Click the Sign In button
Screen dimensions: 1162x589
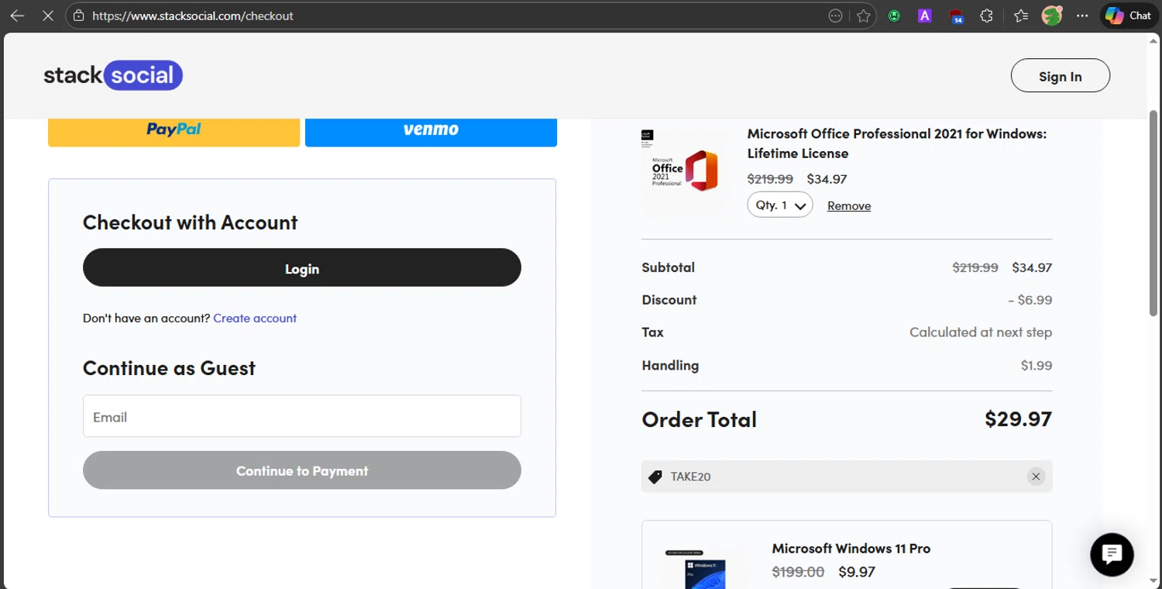point(1061,76)
